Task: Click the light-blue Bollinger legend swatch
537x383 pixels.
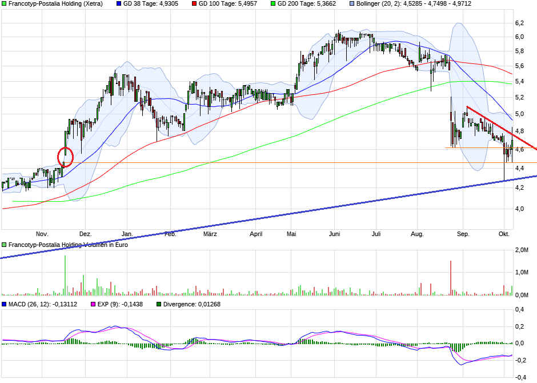Action: (352, 4)
